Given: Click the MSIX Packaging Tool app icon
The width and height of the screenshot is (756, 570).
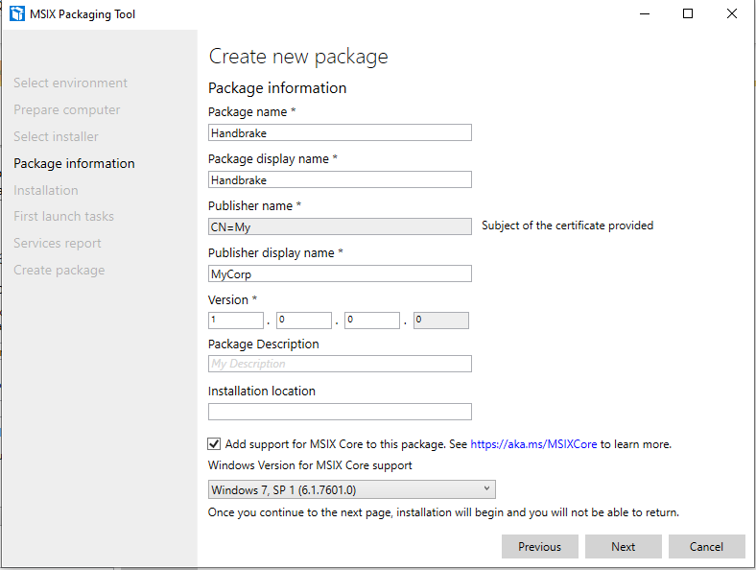Looking at the screenshot, I should (x=16, y=14).
